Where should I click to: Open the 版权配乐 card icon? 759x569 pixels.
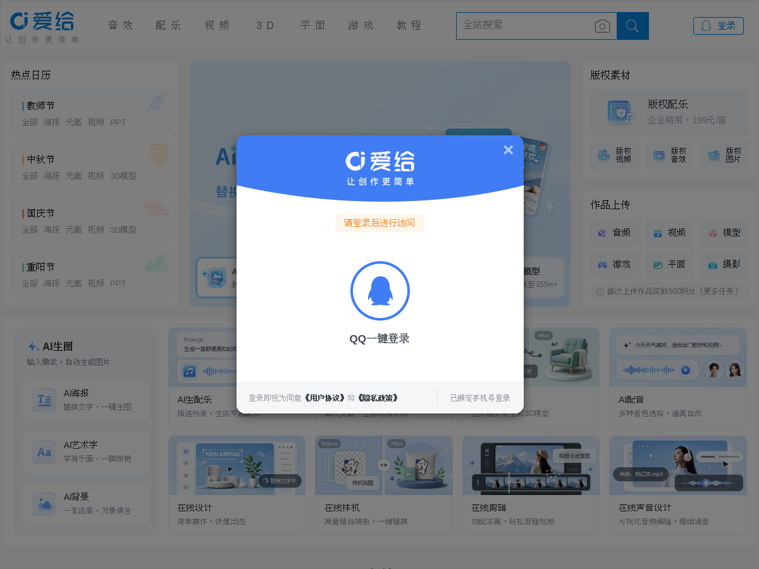tap(621, 112)
